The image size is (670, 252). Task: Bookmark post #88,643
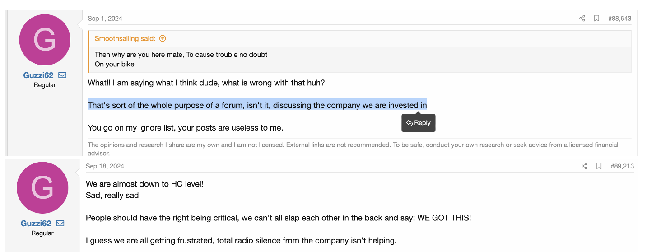pos(596,19)
